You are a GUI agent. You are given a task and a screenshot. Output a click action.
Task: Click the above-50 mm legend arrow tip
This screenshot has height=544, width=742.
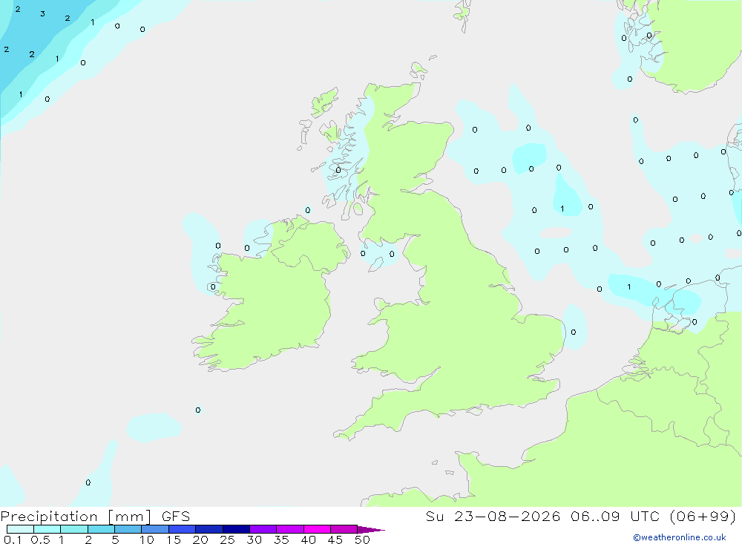(371, 529)
